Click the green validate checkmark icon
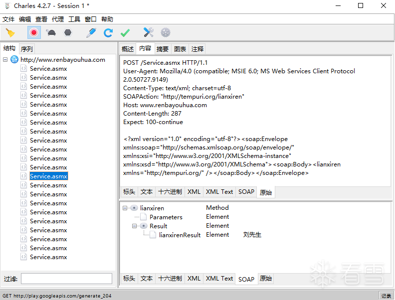This screenshot has height=300, width=395. click(x=125, y=33)
